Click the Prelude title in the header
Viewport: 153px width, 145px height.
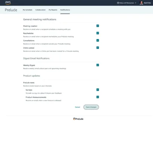point(11,10)
